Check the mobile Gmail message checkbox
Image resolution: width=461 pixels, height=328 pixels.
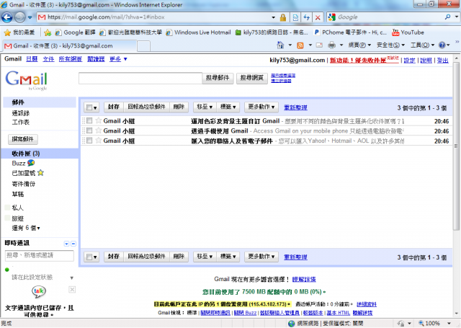click(x=89, y=130)
